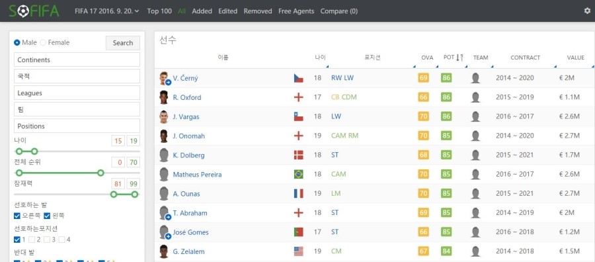Click the blue plus badge on José Gomes
The height and width of the screenshot is (262, 595).
(168, 236)
